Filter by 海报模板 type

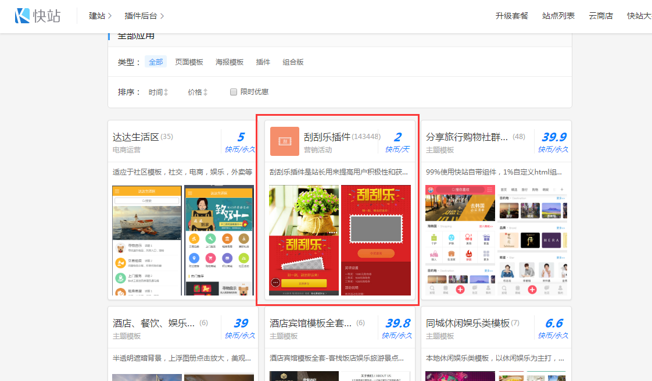pos(230,62)
